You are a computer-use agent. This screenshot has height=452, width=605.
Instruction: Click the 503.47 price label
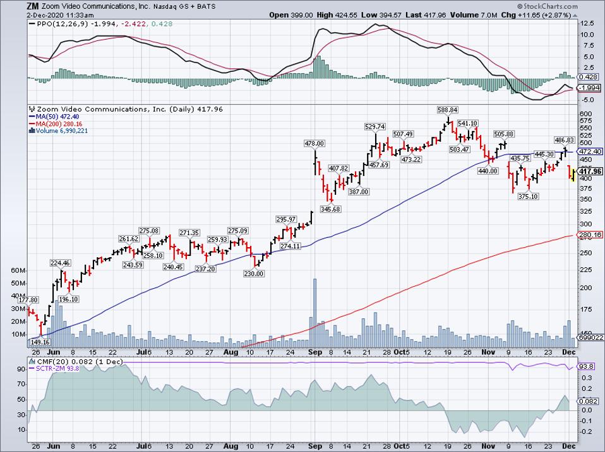click(x=460, y=149)
